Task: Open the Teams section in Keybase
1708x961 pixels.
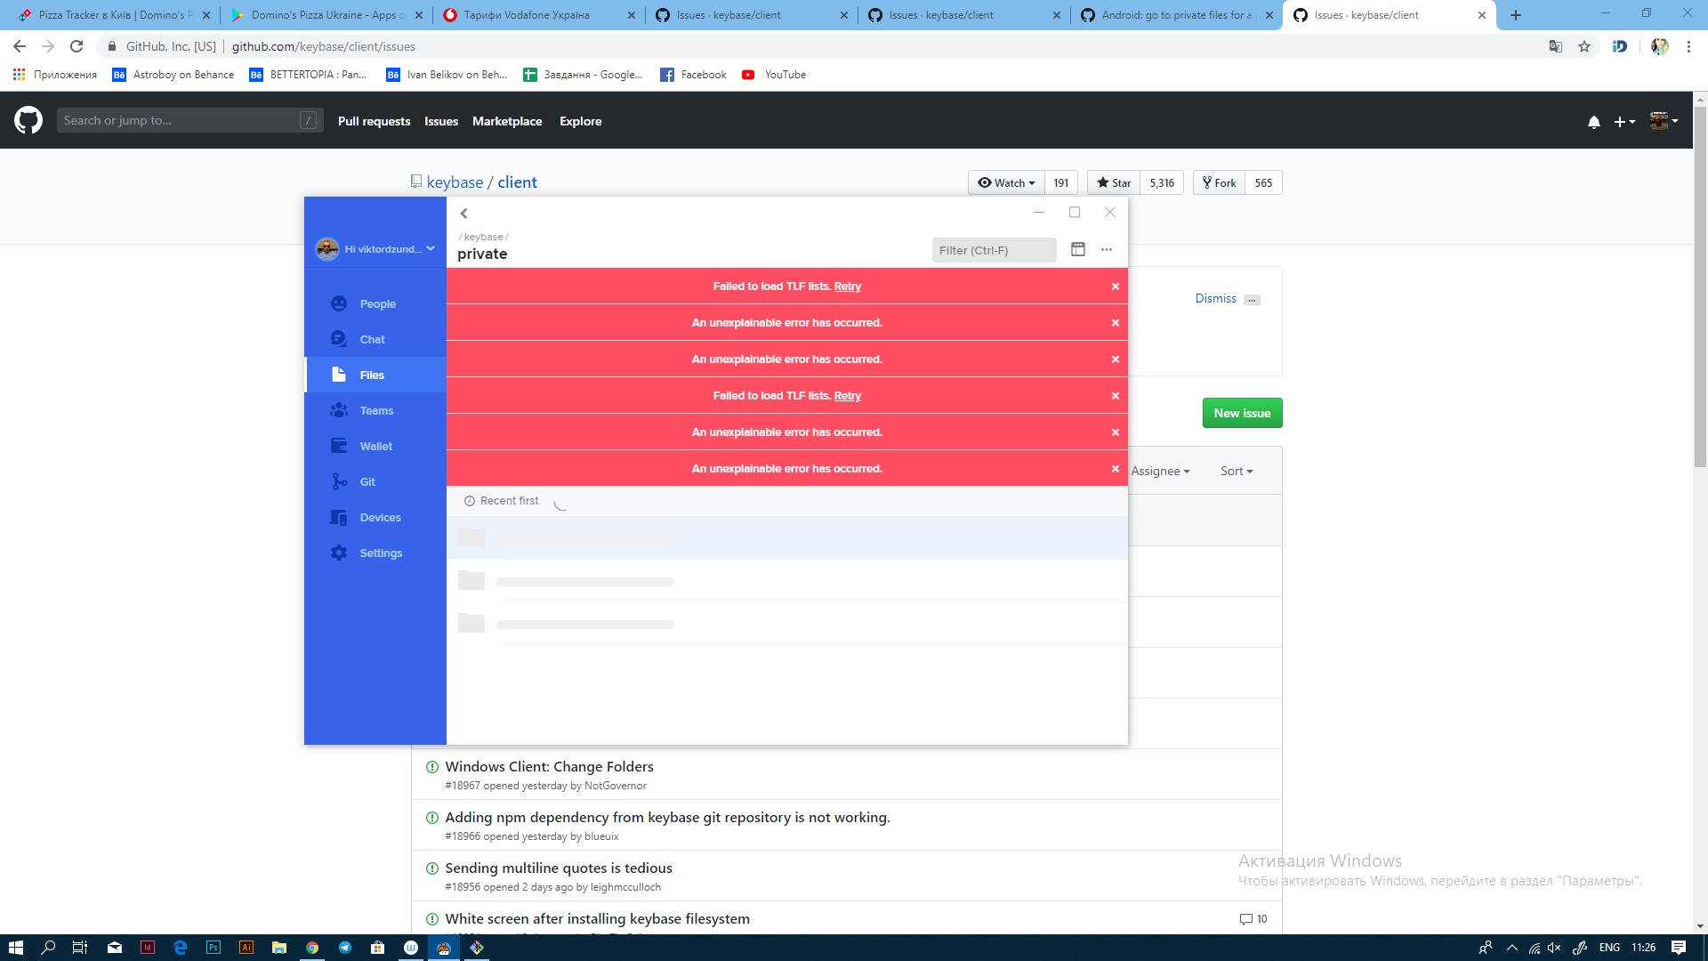Action: tap(376, 410)
